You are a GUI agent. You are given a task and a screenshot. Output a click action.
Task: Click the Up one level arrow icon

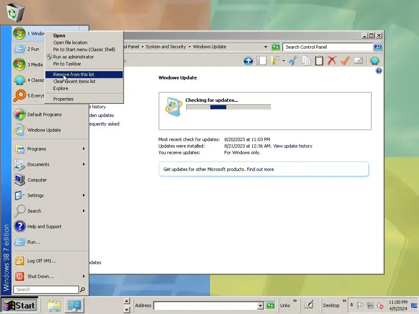[x=248, y=61]
